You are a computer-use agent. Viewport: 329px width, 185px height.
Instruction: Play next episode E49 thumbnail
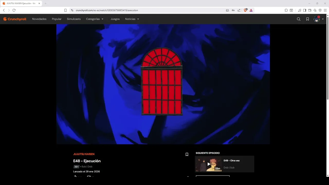click(x=208, y=164)
